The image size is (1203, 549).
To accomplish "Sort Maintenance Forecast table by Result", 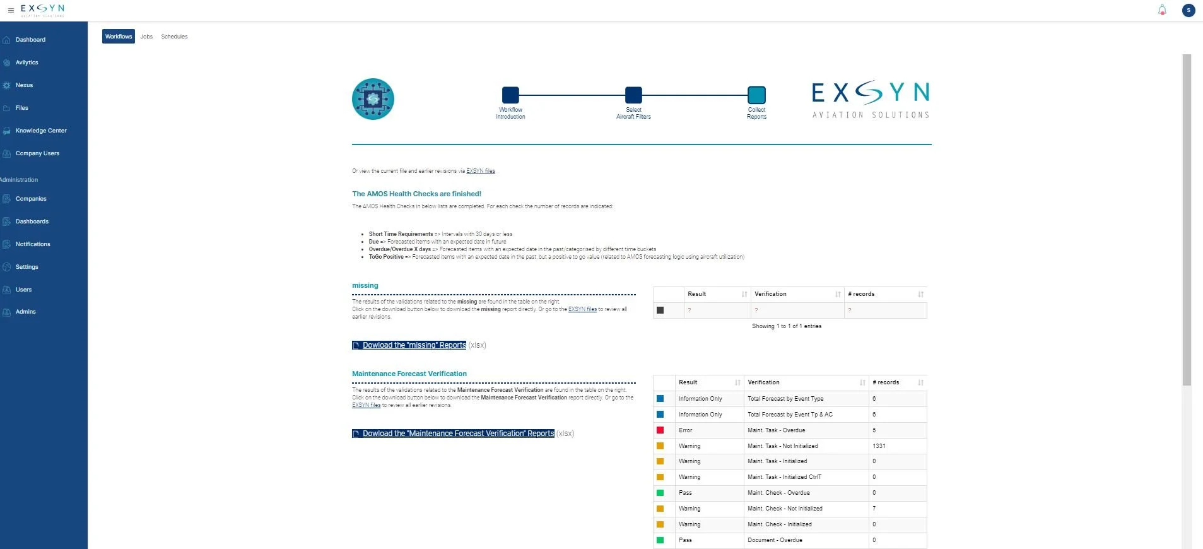I will (x=710, y=382).
